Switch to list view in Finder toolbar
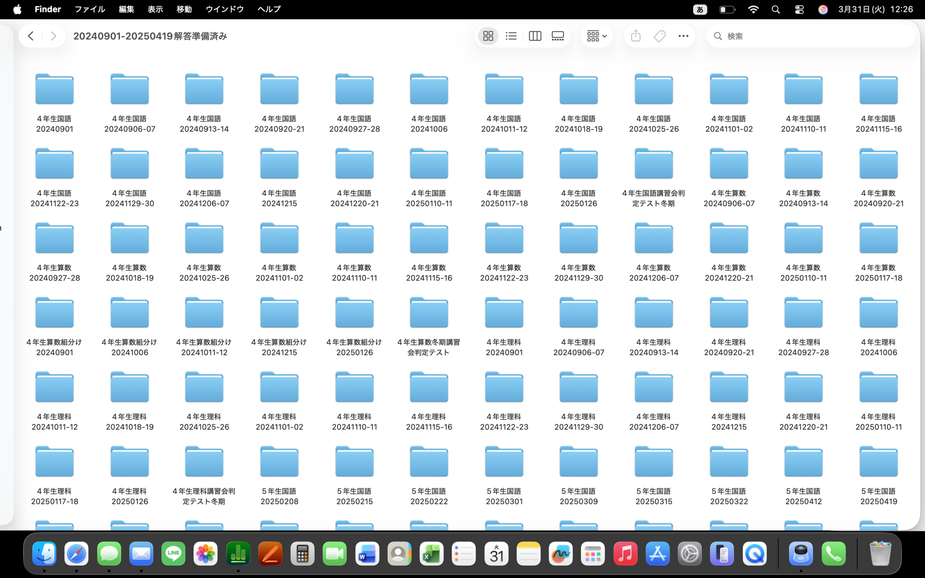This screenshot has width=925, height=578. coord(511,36)
